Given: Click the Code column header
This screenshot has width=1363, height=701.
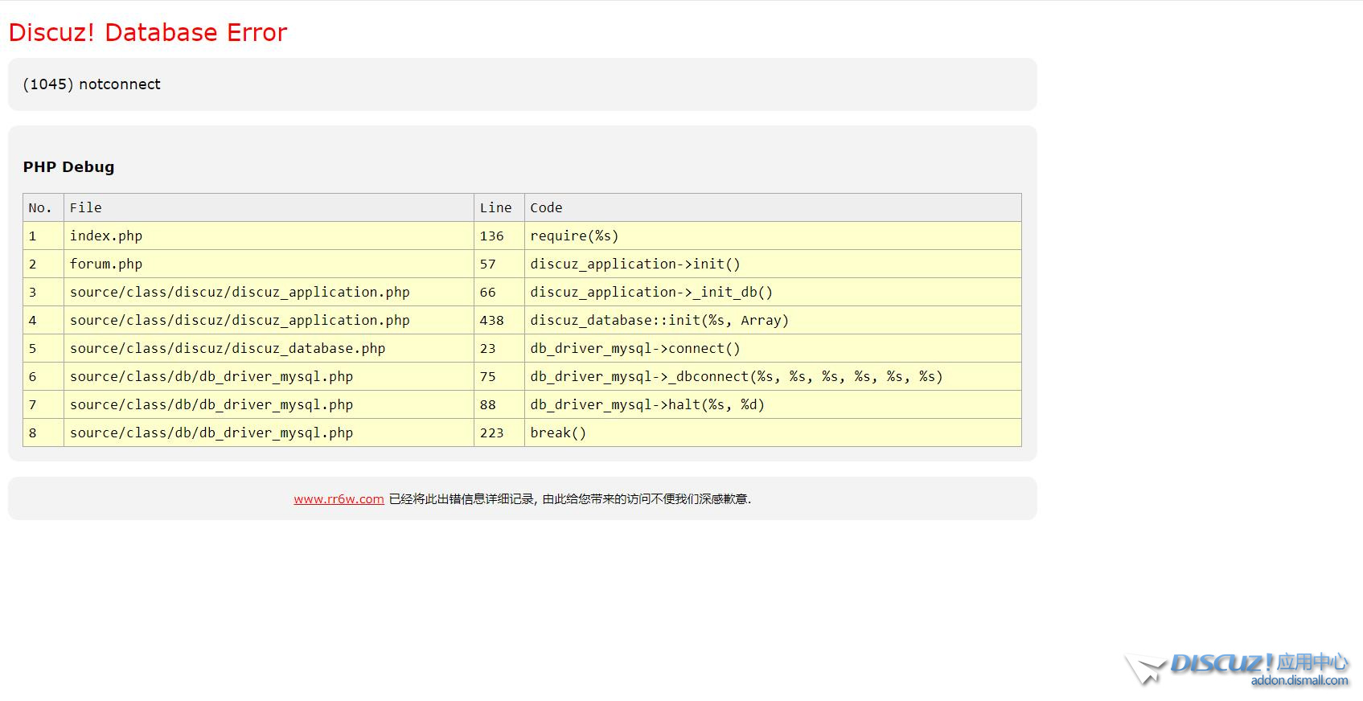Looking at the screenshot, I should pyautogui.click(x=773, y=207).
